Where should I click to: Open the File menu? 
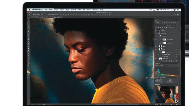point(46,10)
